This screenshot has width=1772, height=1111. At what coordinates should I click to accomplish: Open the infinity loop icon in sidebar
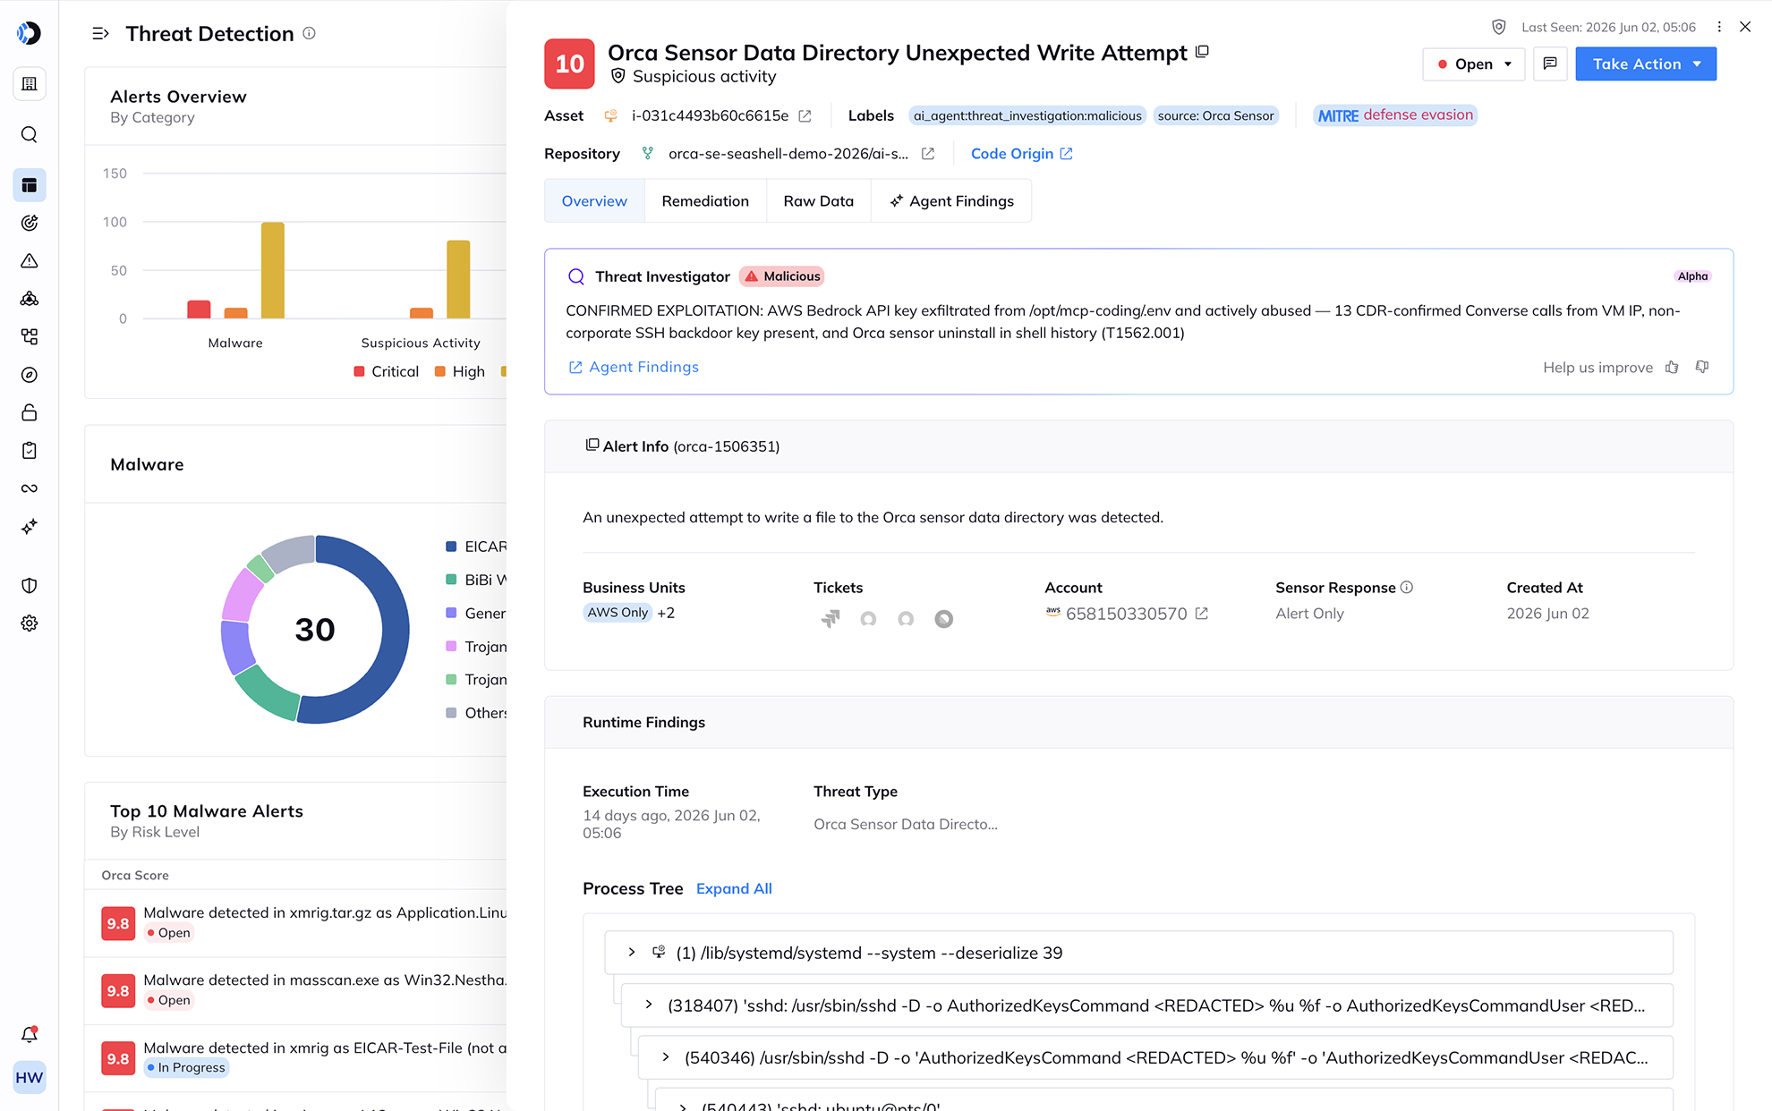(x=30, y=488)
